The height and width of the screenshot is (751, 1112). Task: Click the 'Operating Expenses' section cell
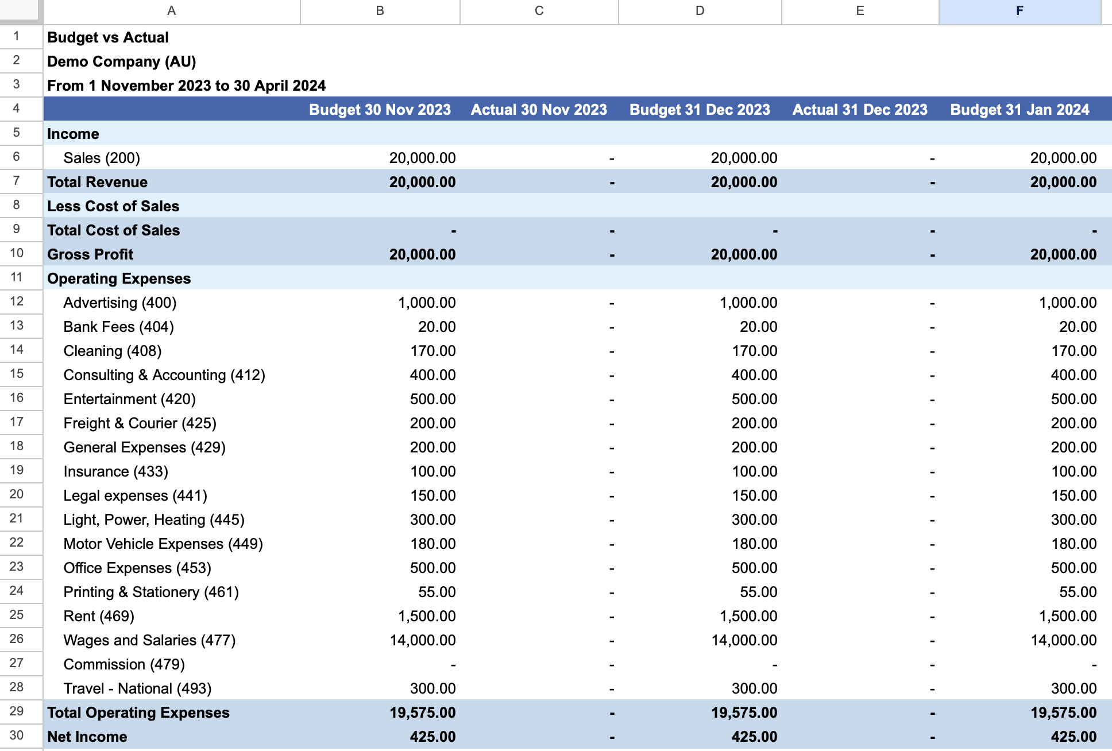point(172,278)
